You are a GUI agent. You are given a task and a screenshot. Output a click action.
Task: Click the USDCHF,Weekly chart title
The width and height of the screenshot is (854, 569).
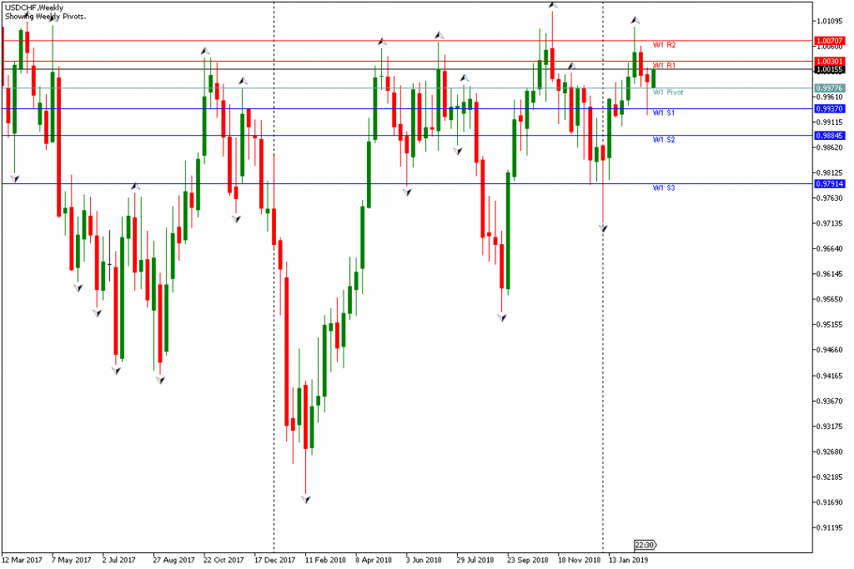33,7
